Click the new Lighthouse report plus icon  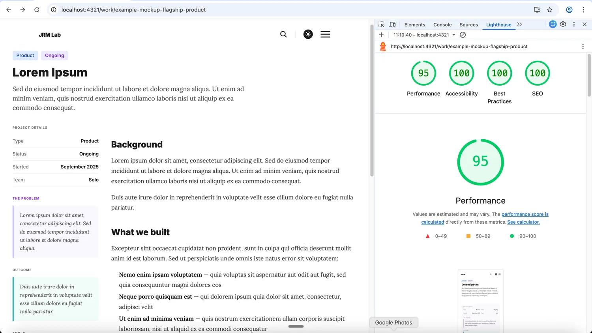point(381,35)
